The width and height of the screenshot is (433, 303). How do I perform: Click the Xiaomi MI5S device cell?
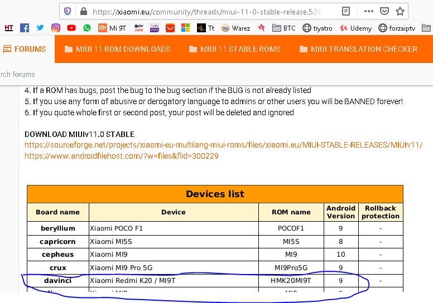tap(174, 242)
